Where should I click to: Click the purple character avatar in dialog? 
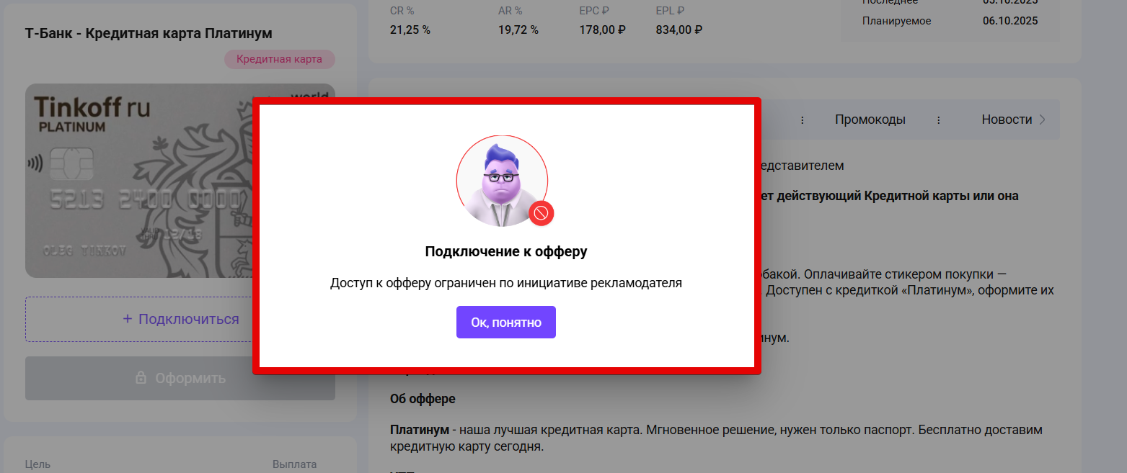pos(502,181)
